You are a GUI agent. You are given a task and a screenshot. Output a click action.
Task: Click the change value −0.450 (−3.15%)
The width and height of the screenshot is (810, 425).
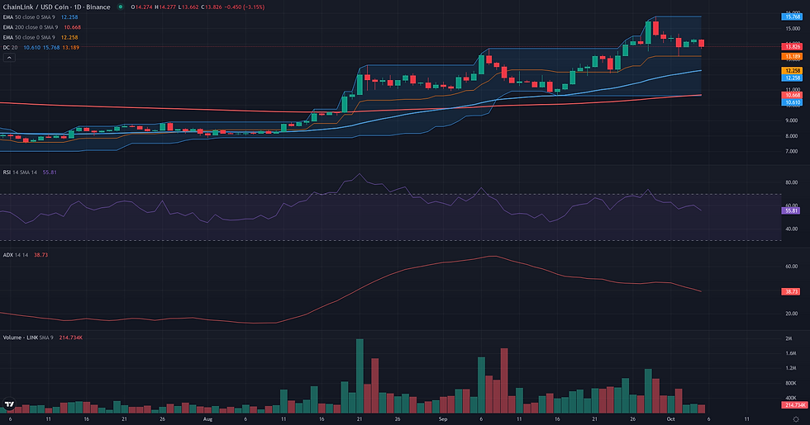click(x=245, y=7)
